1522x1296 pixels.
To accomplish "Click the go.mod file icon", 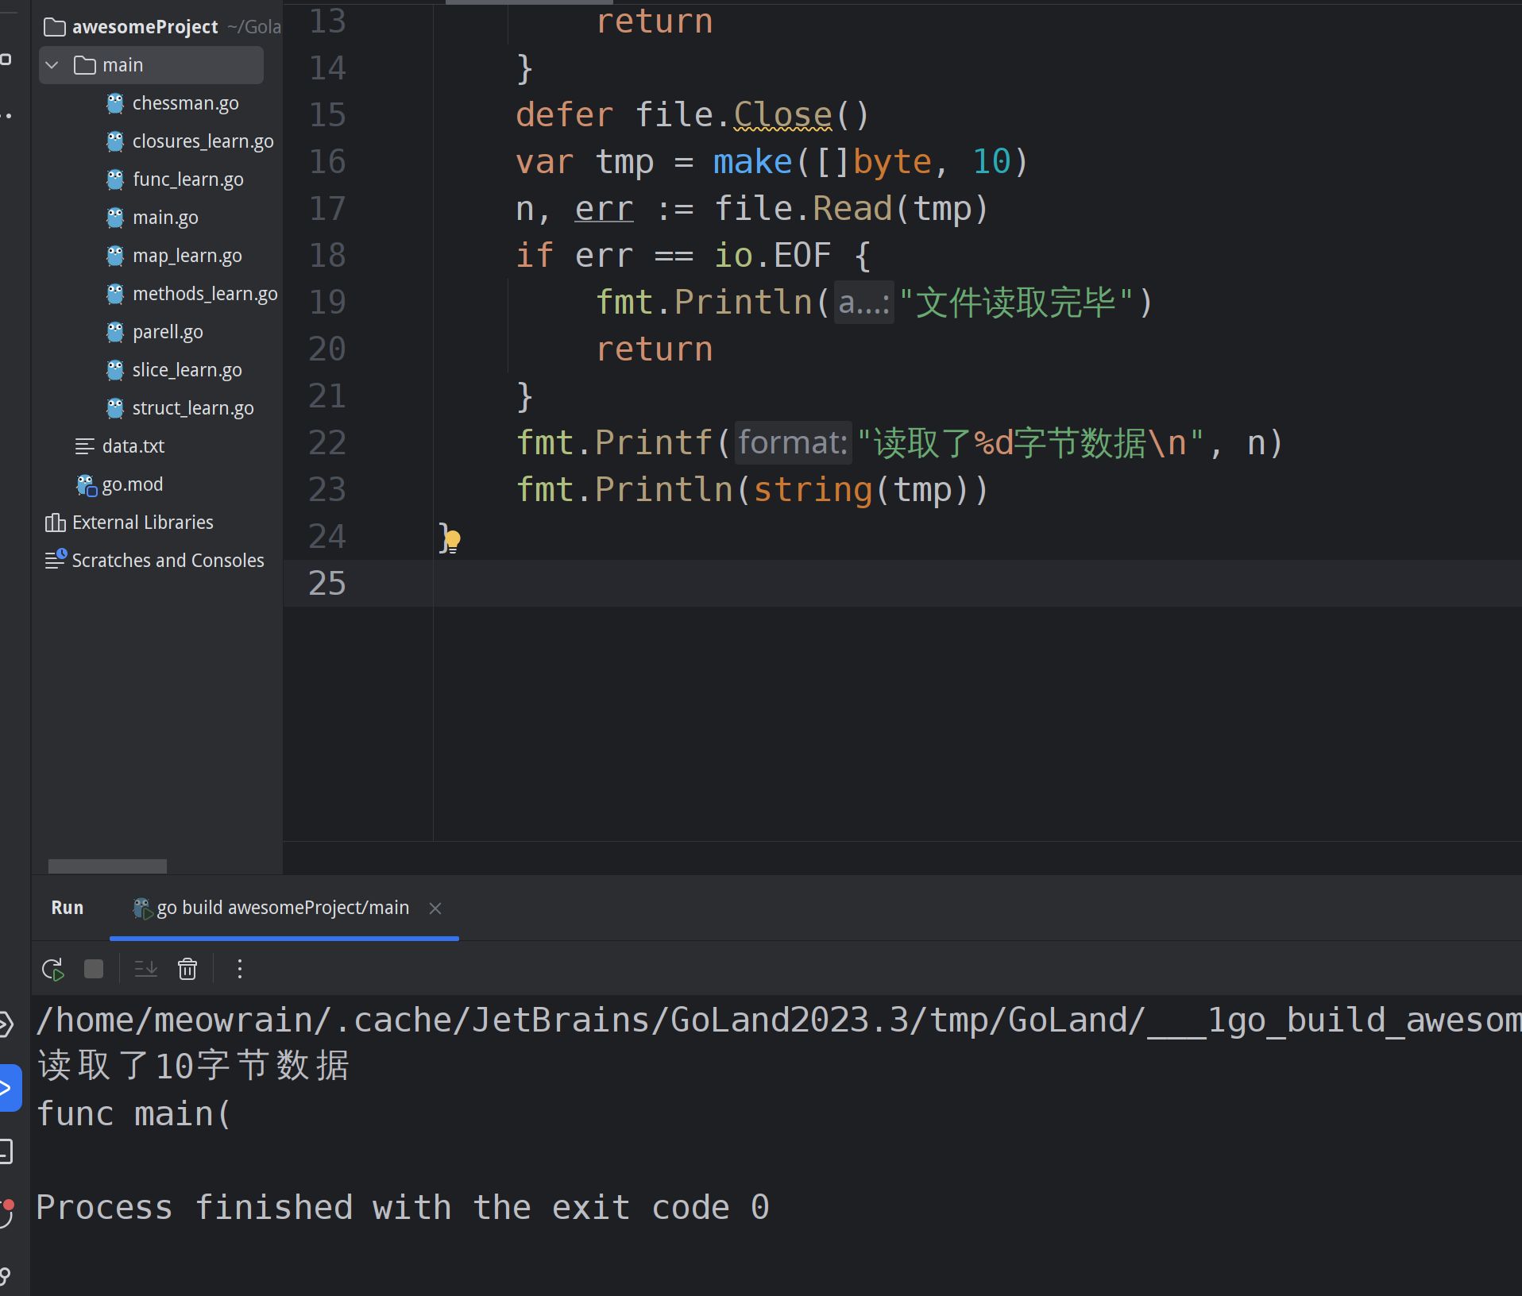I will pyautogui.click(x=85, y=484).
